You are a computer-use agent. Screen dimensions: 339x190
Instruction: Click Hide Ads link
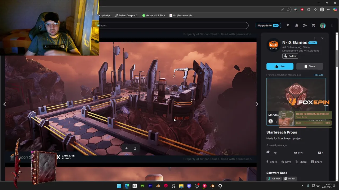click(318, 75)
